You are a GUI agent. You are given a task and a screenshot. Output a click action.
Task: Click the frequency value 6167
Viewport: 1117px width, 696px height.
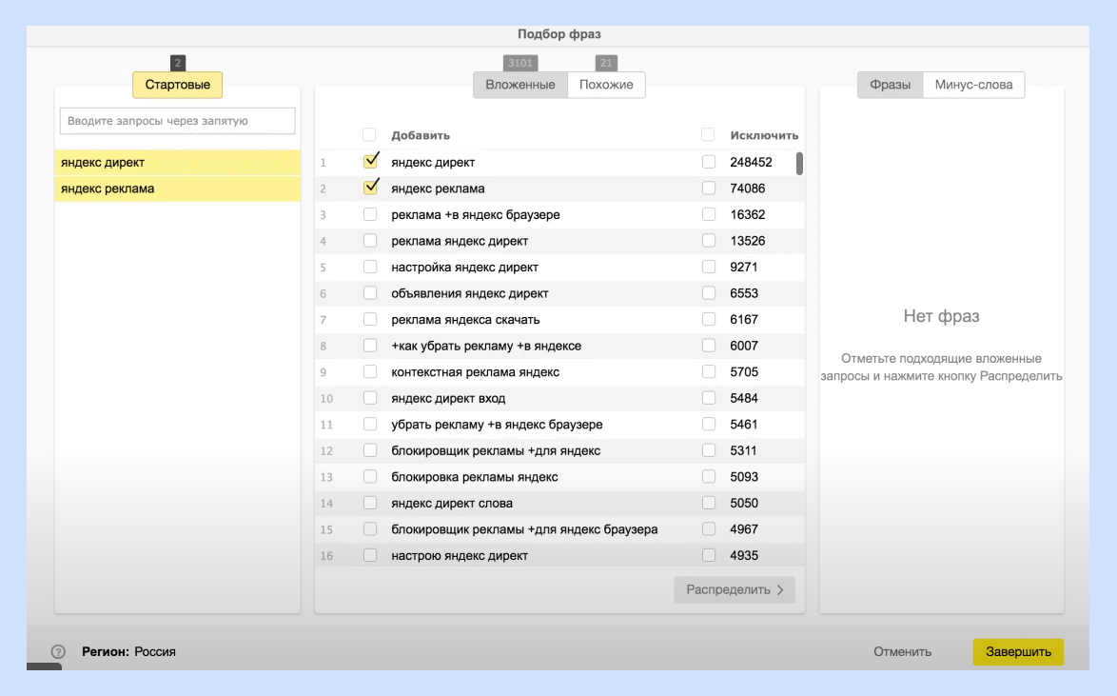744,320
